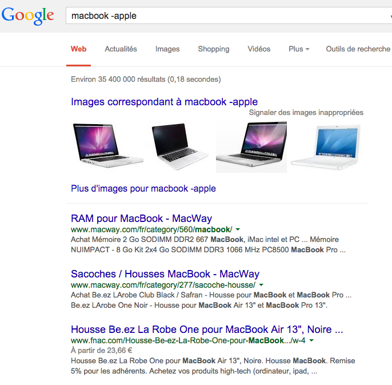Open first MacBook thumbnail with pink wallpaper

pyautogui.click(x=108, y=145)
